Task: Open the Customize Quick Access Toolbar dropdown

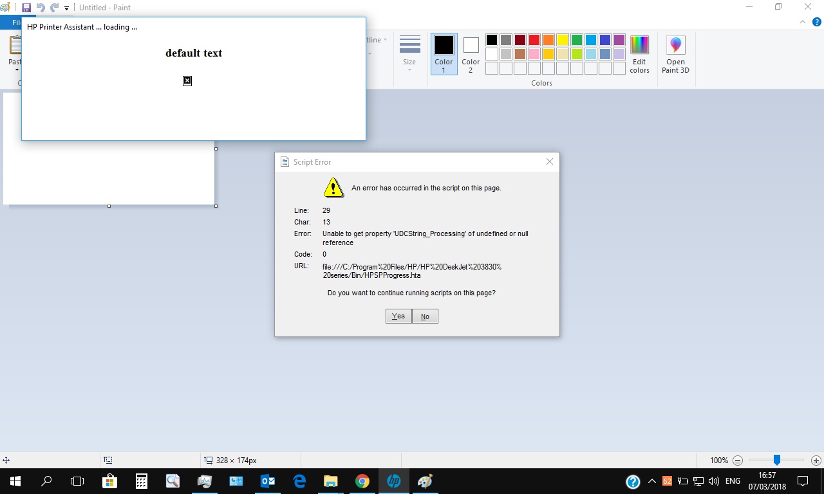Action: pos(66,8)
